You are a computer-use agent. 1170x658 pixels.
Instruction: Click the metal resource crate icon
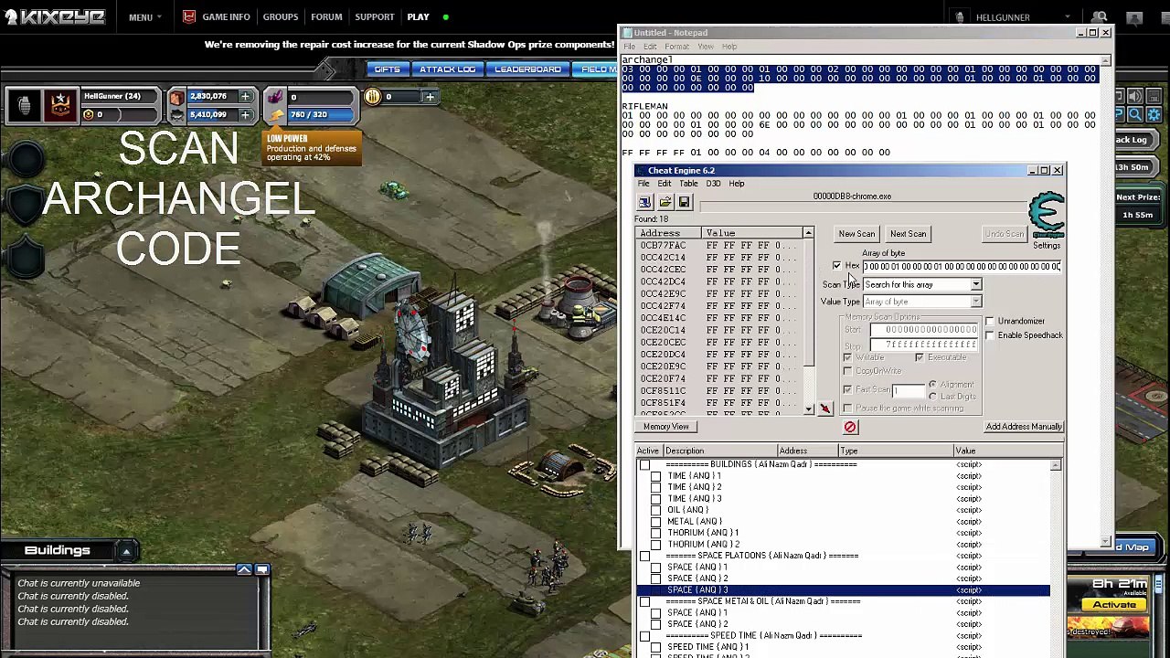tap(176, 97)
